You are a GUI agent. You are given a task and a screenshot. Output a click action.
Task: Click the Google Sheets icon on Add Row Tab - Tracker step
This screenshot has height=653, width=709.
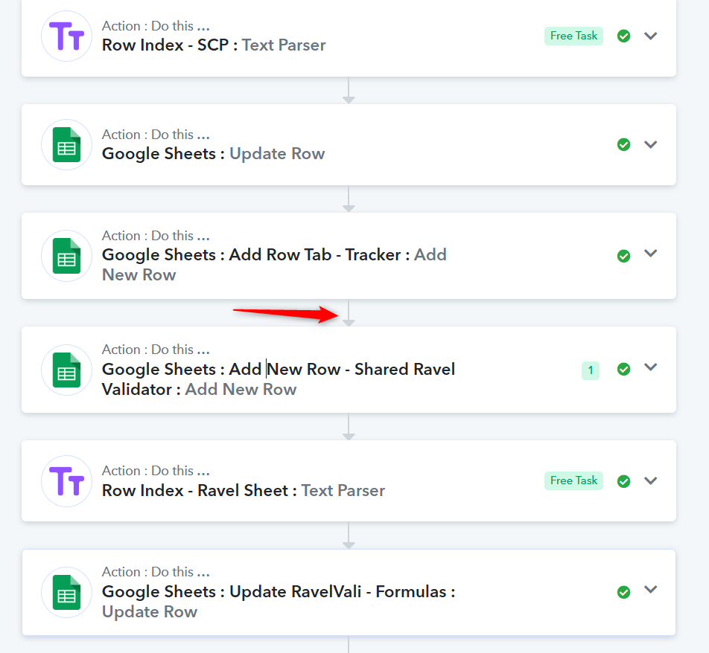(66, 256)
